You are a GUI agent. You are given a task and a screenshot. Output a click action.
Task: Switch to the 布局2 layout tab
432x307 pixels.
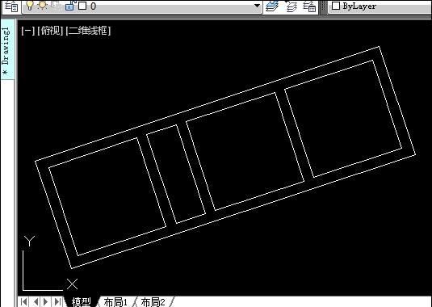point(153,302)
